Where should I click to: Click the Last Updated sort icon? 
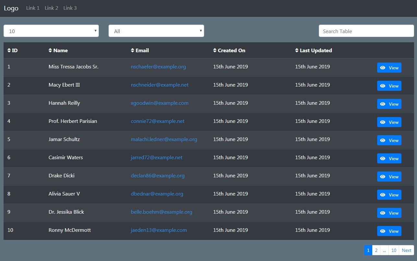297,50
